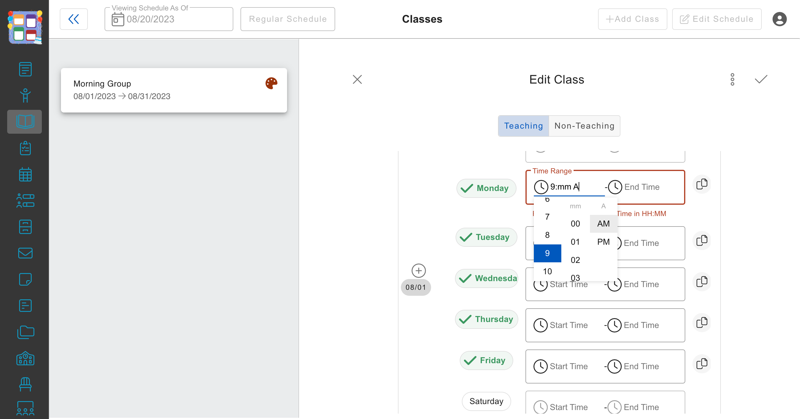Click the palette icon on Morning Group
The image size is (800, 419).
(272, 84)
